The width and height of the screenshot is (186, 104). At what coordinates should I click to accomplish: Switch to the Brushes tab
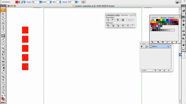[x=164, y=18]
